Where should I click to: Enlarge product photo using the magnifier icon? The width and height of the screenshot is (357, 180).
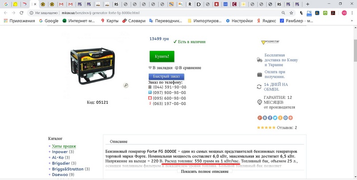tap(126, 85)
